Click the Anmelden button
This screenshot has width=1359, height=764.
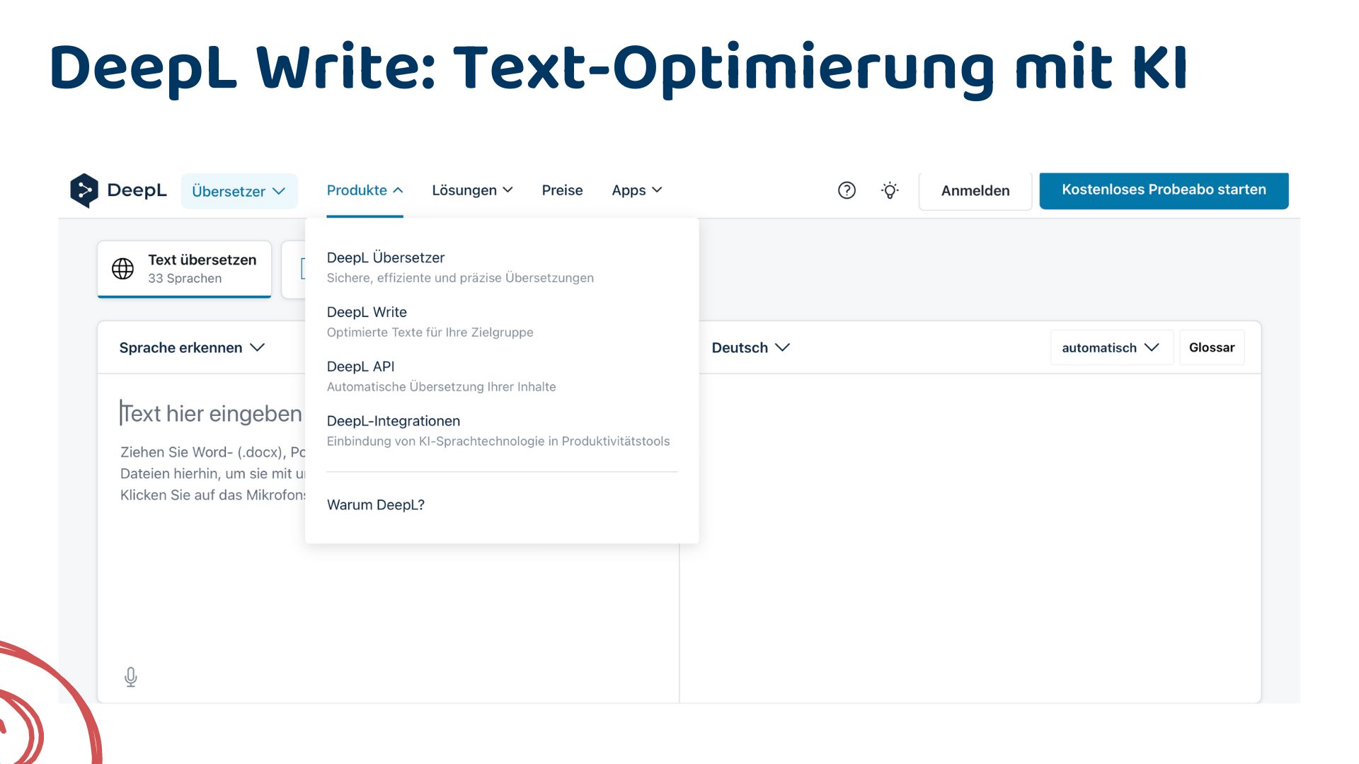(x=975, y=190)
